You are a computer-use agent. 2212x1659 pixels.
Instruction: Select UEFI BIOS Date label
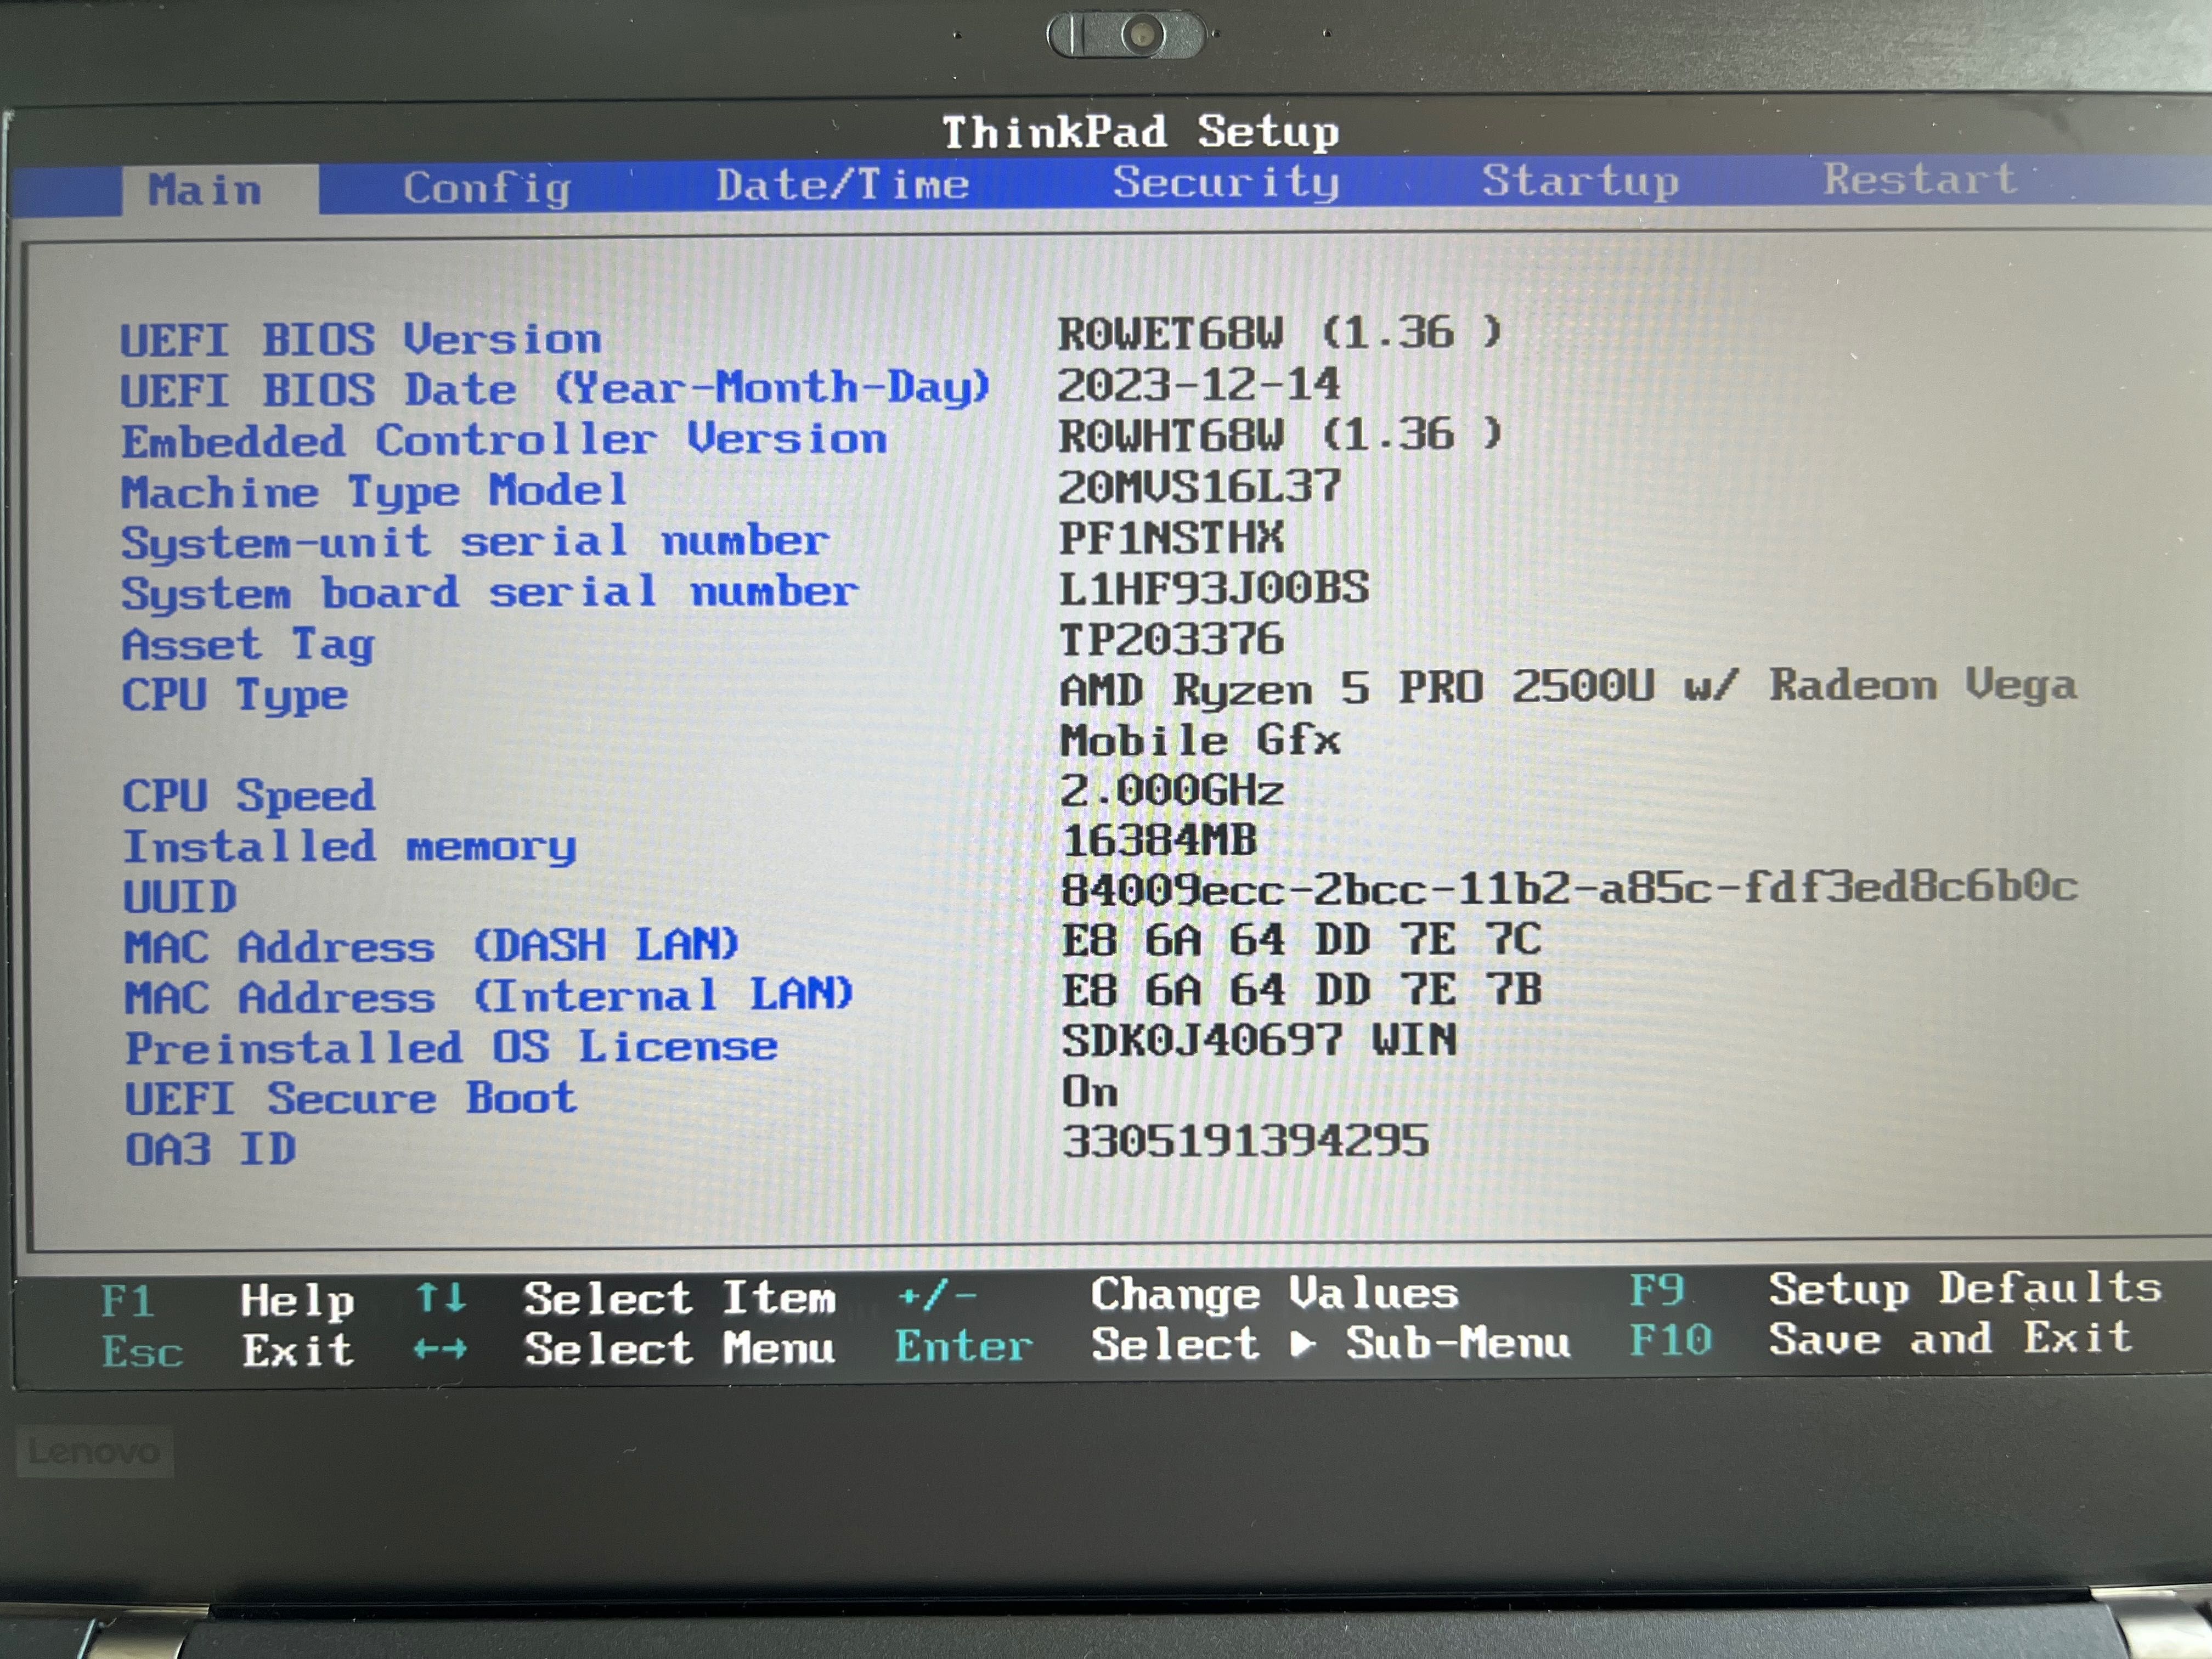tap(555, 389)
